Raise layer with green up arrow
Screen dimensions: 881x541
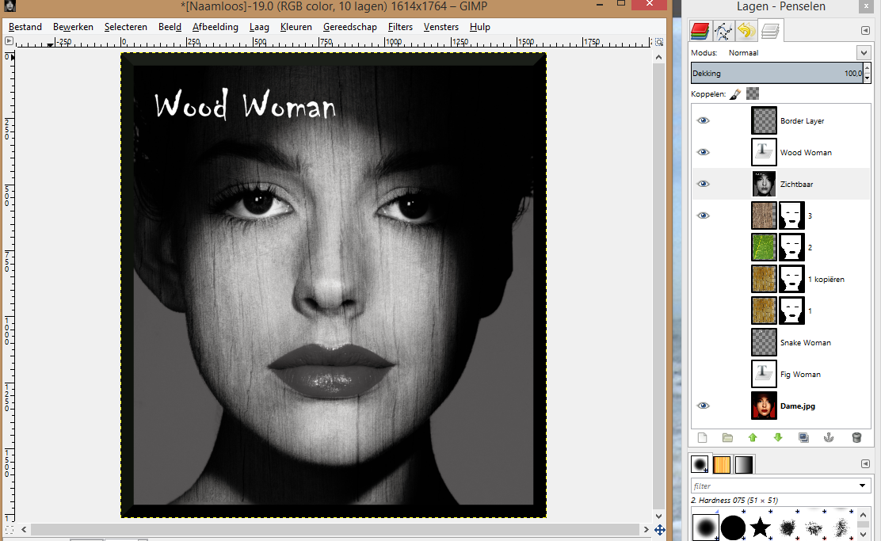coord(753,437)
